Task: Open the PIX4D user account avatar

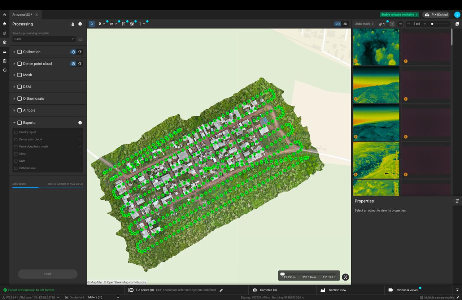Action: pos(457,15)
